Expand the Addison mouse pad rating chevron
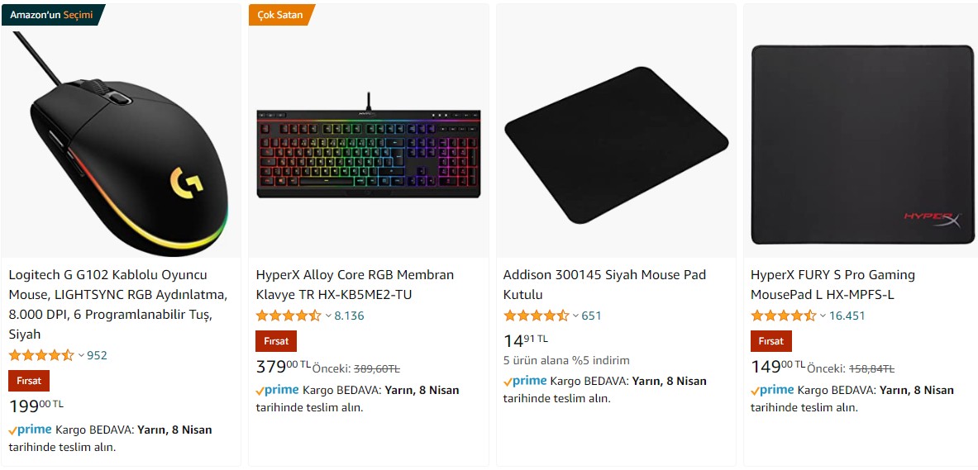Image resolution: width=978 pixels, height=470 pixels. click(x=575, y=316)
